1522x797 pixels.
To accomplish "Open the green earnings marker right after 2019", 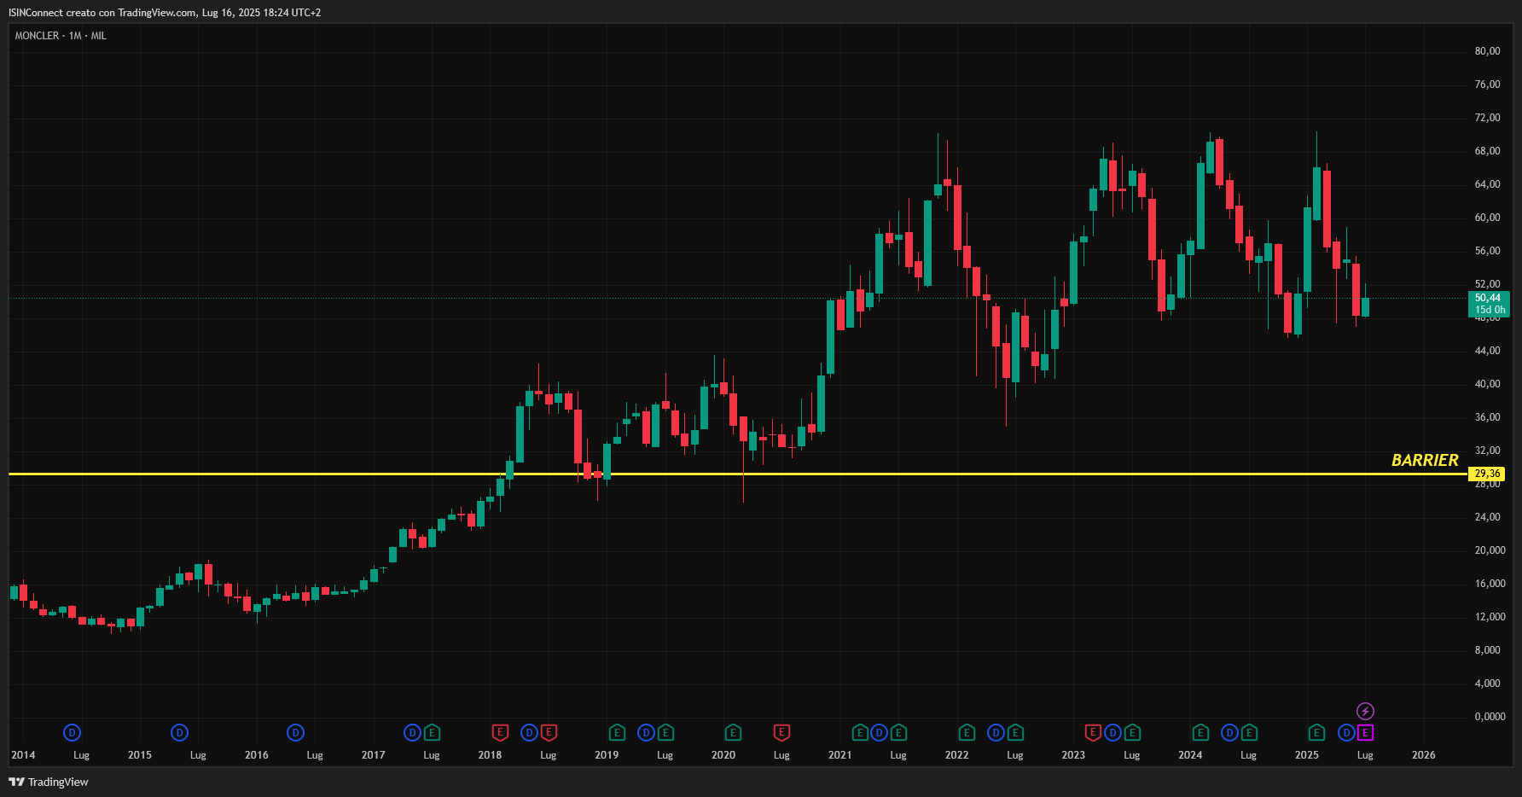I will (617, 732).
